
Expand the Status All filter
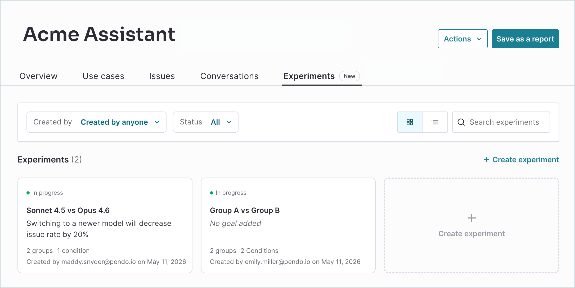click(205, 122)
